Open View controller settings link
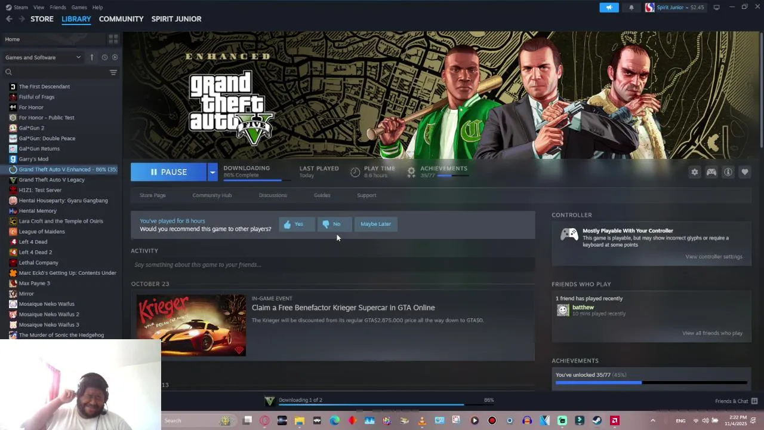Image resolution: width=764 pixels, height=430 pixels. [x=714, y=257]
